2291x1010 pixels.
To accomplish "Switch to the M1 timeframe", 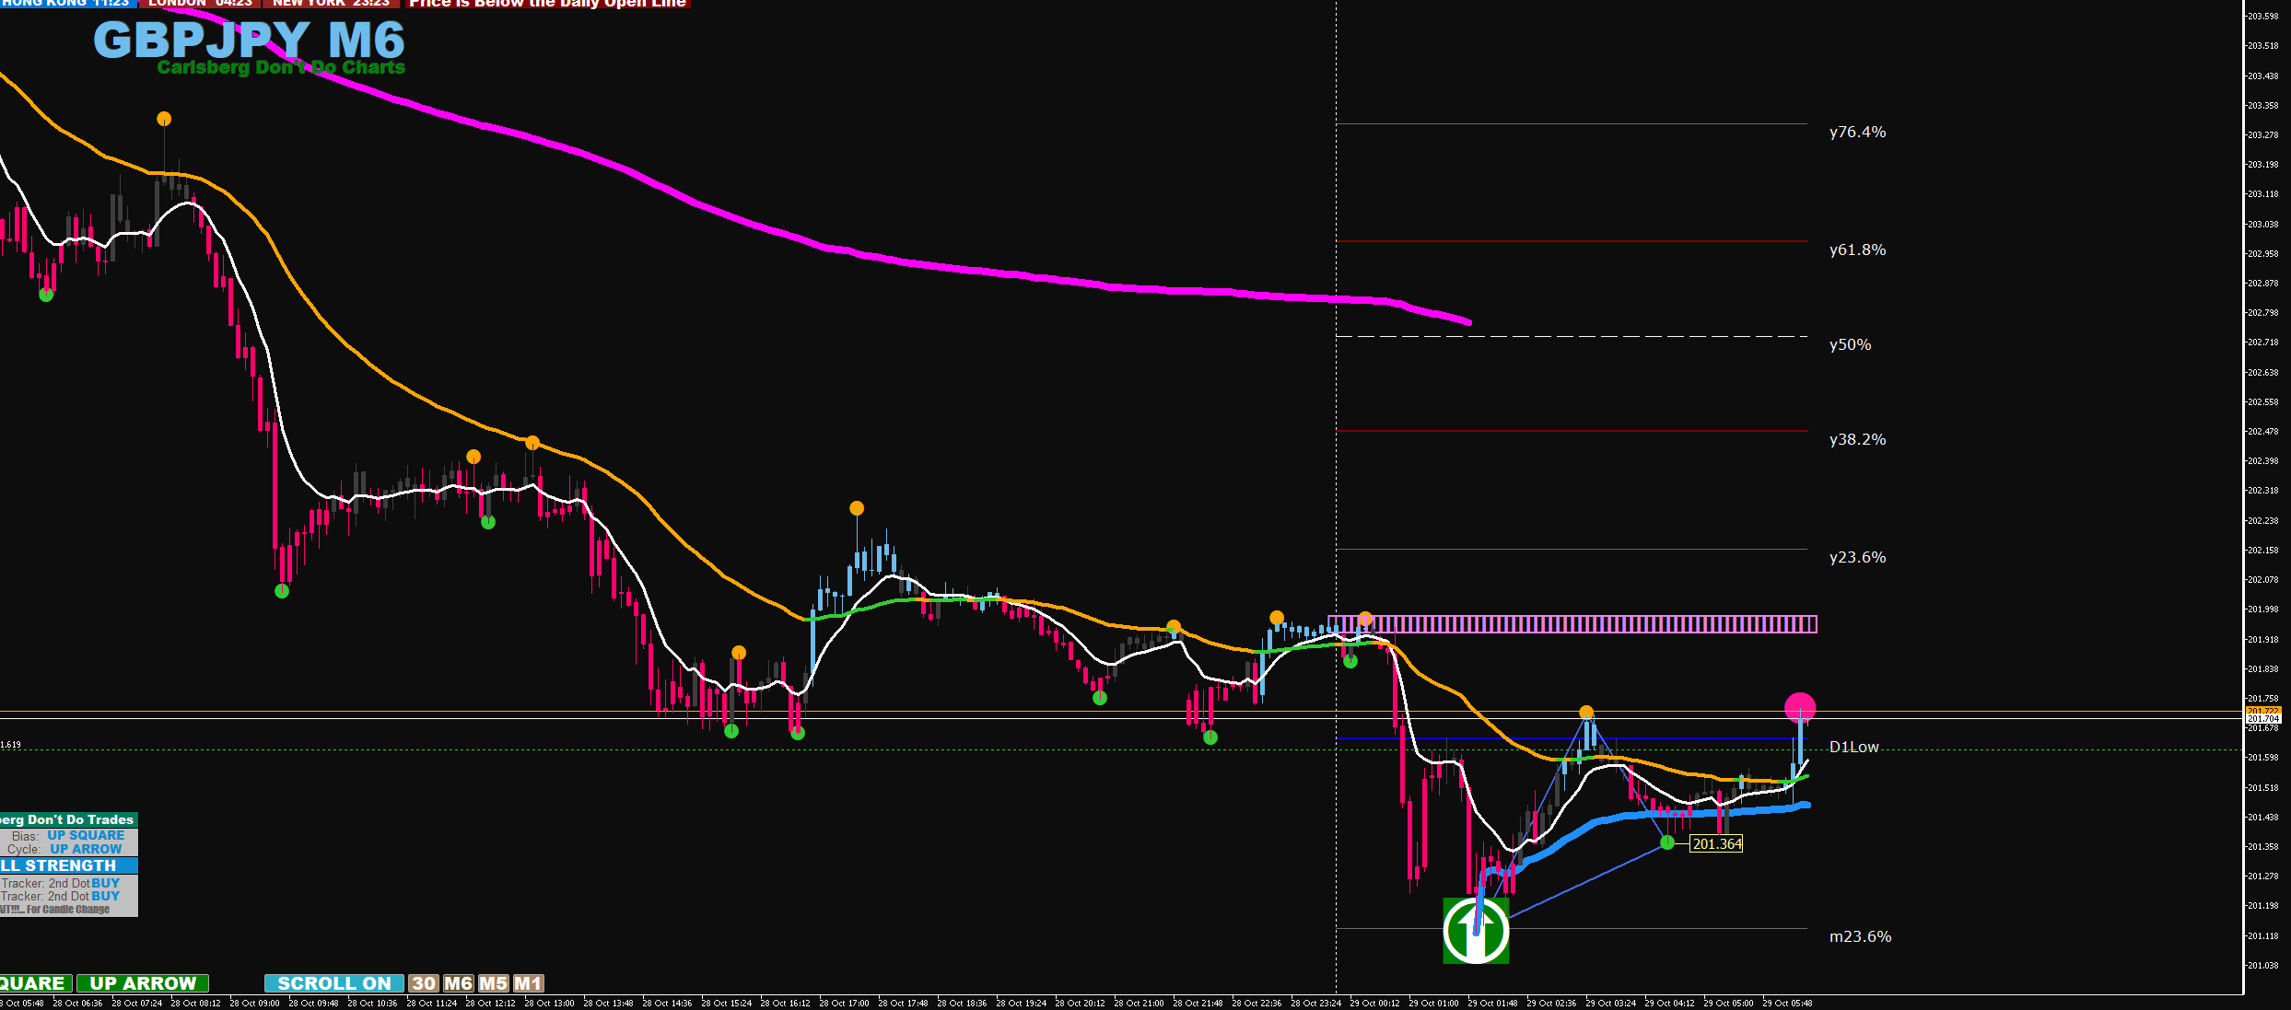I will 528,983.
